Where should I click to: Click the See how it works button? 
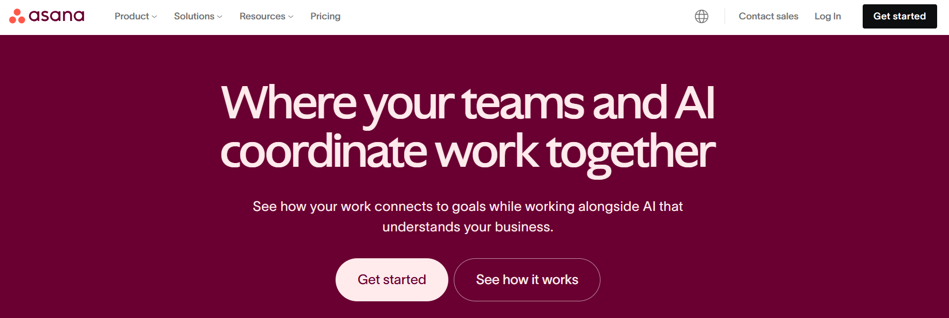point(527,280)
